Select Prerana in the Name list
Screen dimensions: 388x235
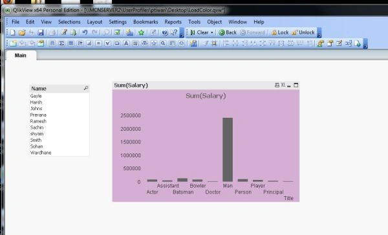tap(59, 115)
